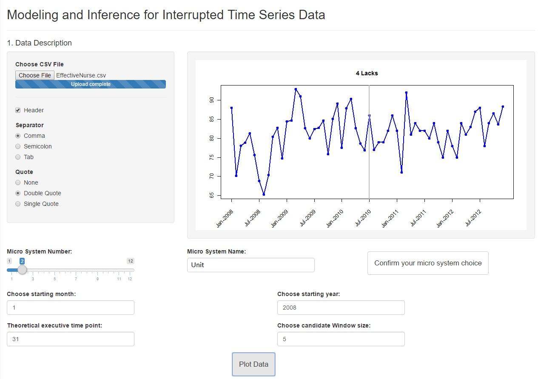Screen dimensions: 538x379
Task: Select the Semicolon separator option
Action: point(18,146)
